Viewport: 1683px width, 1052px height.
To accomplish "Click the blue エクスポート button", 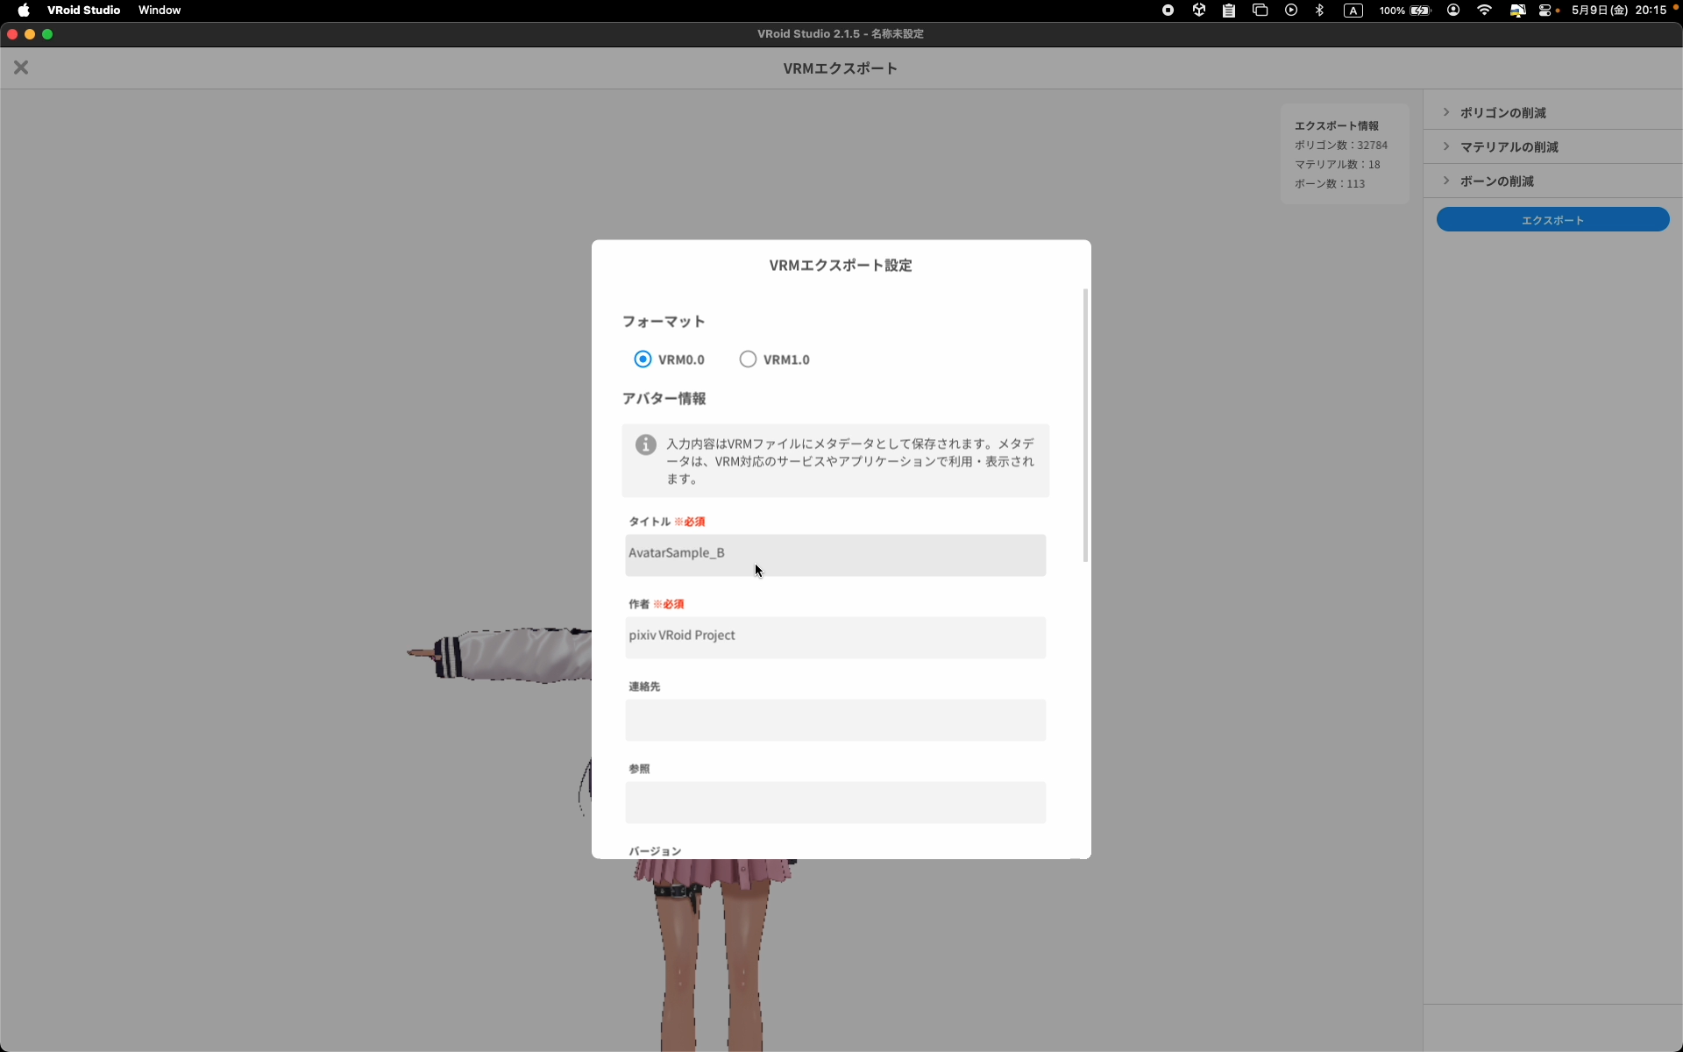I will coord(1552,219).
